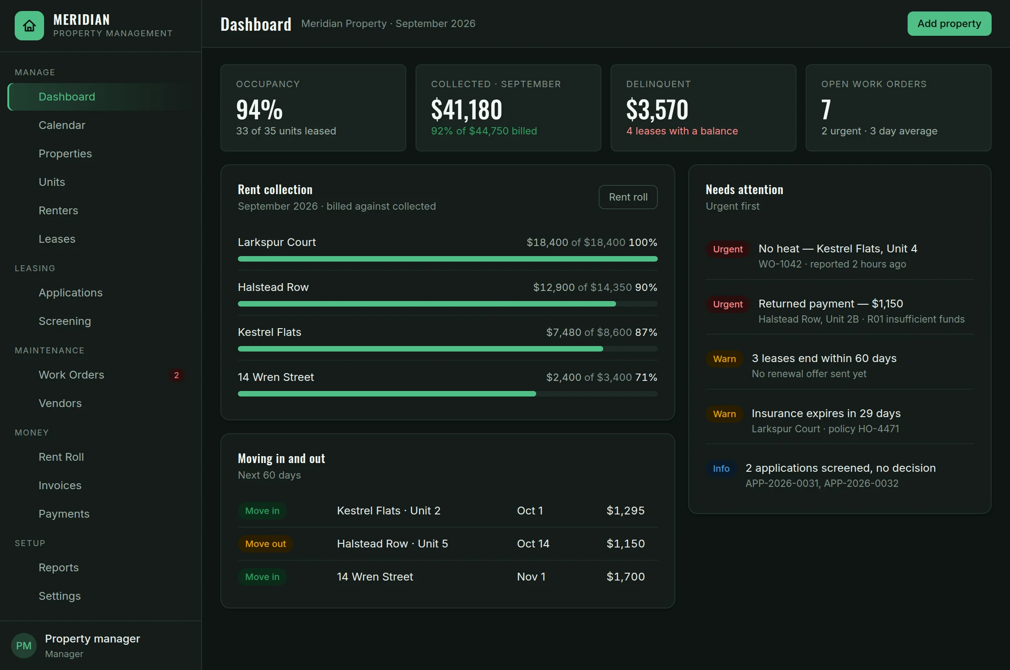Open the Renters page
This screenshot has height=670, width=1010.
(x=101, y=211)
